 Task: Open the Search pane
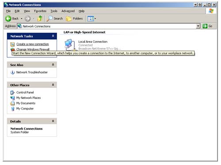pos(55,19)
